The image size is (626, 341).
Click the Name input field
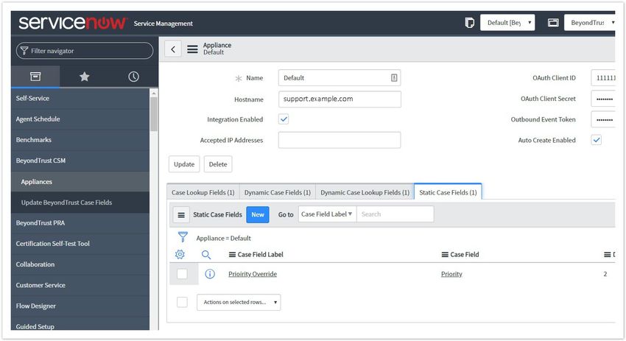pyautogui.click(x=340, y=78)
